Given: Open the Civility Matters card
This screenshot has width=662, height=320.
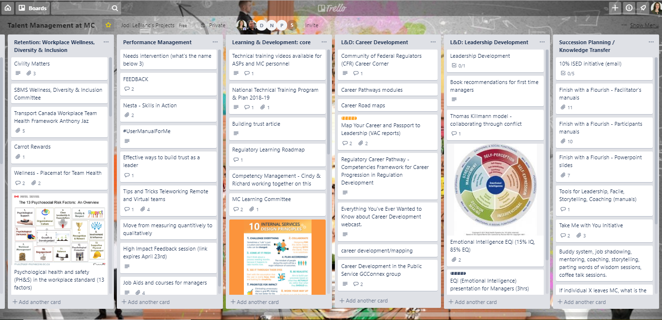Looking at the screenshot, I should pos(59,68).
